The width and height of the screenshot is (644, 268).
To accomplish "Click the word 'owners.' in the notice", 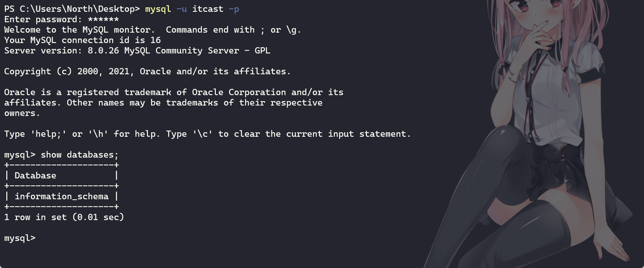I will click(22, 113).
